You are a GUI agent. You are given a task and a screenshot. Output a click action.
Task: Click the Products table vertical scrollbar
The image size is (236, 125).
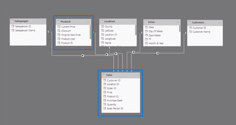click(91, 32)
